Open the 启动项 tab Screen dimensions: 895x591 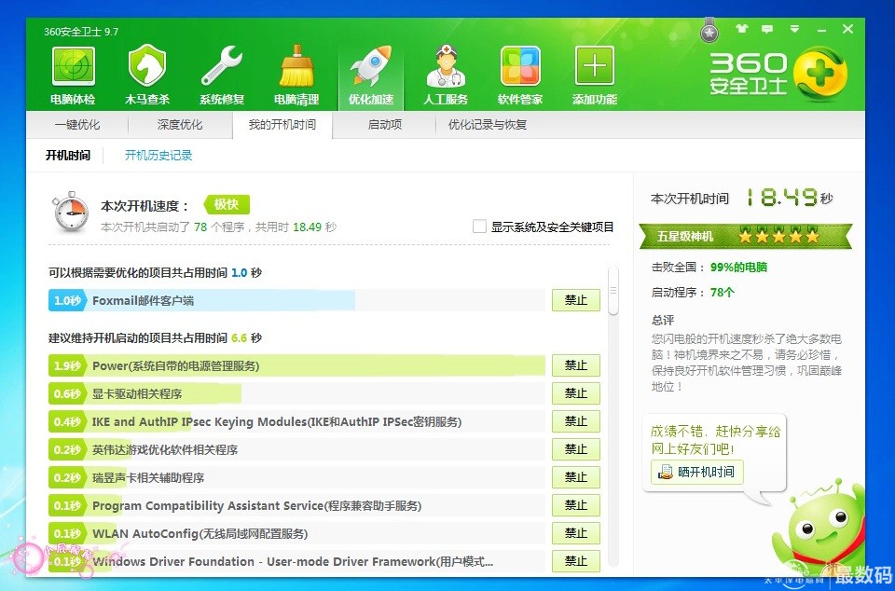385,124
